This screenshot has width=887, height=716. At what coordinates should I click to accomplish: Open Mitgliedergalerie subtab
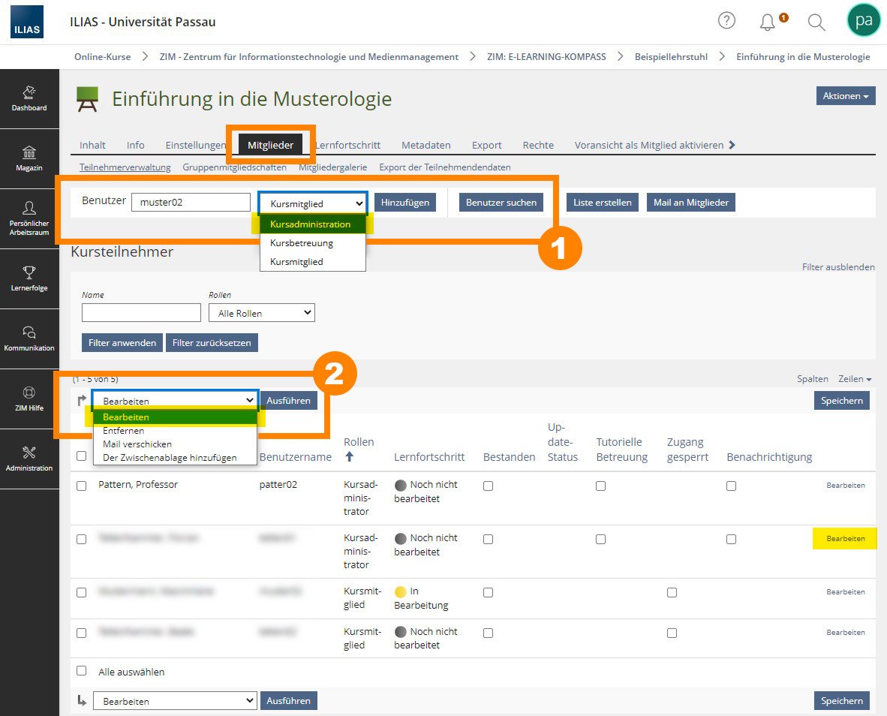332,167
